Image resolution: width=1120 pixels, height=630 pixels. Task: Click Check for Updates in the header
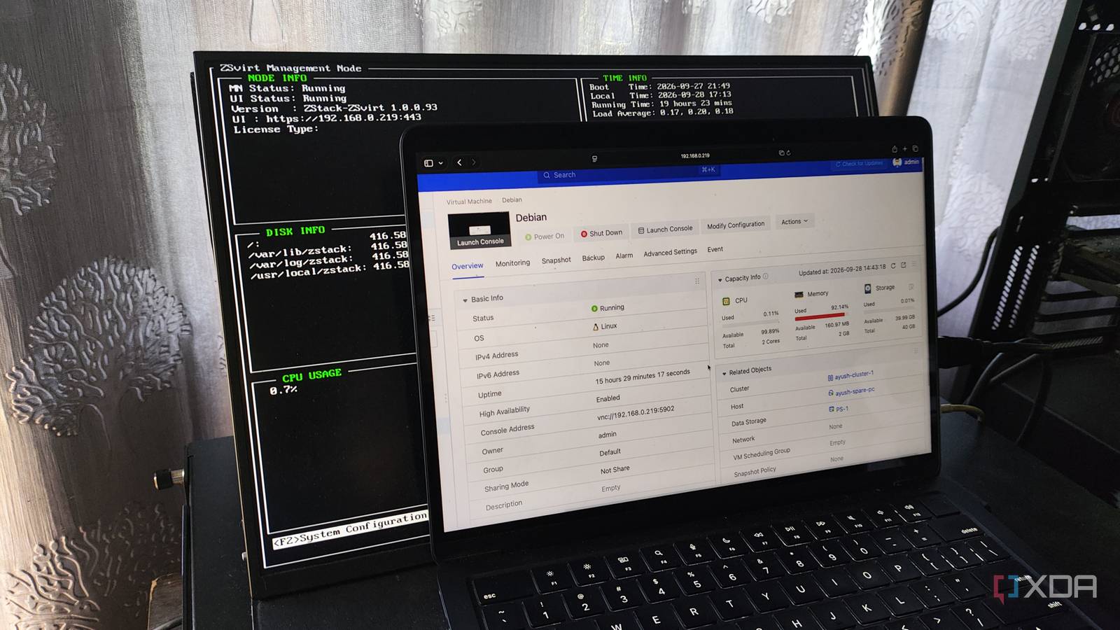click(x=859, y=164)
